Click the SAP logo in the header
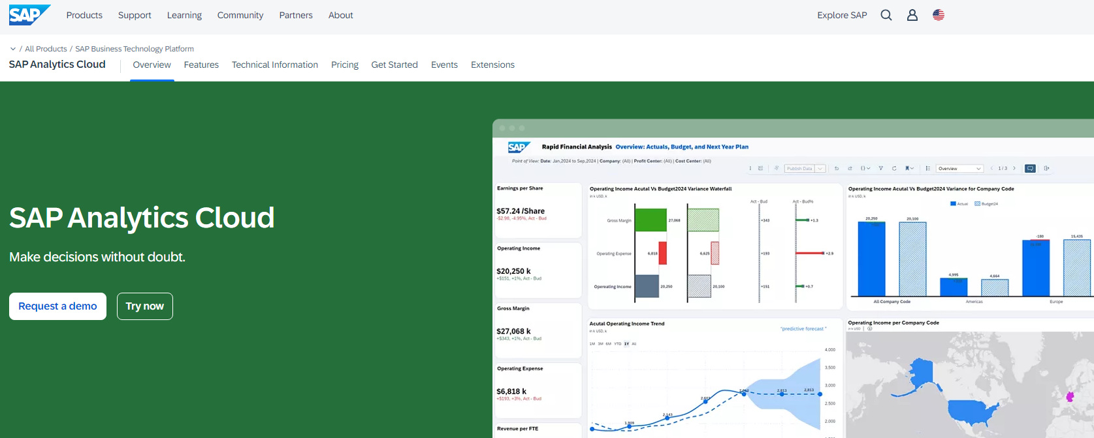The width and height of the screenshot is (1094, 438). [x=29, y=15]
